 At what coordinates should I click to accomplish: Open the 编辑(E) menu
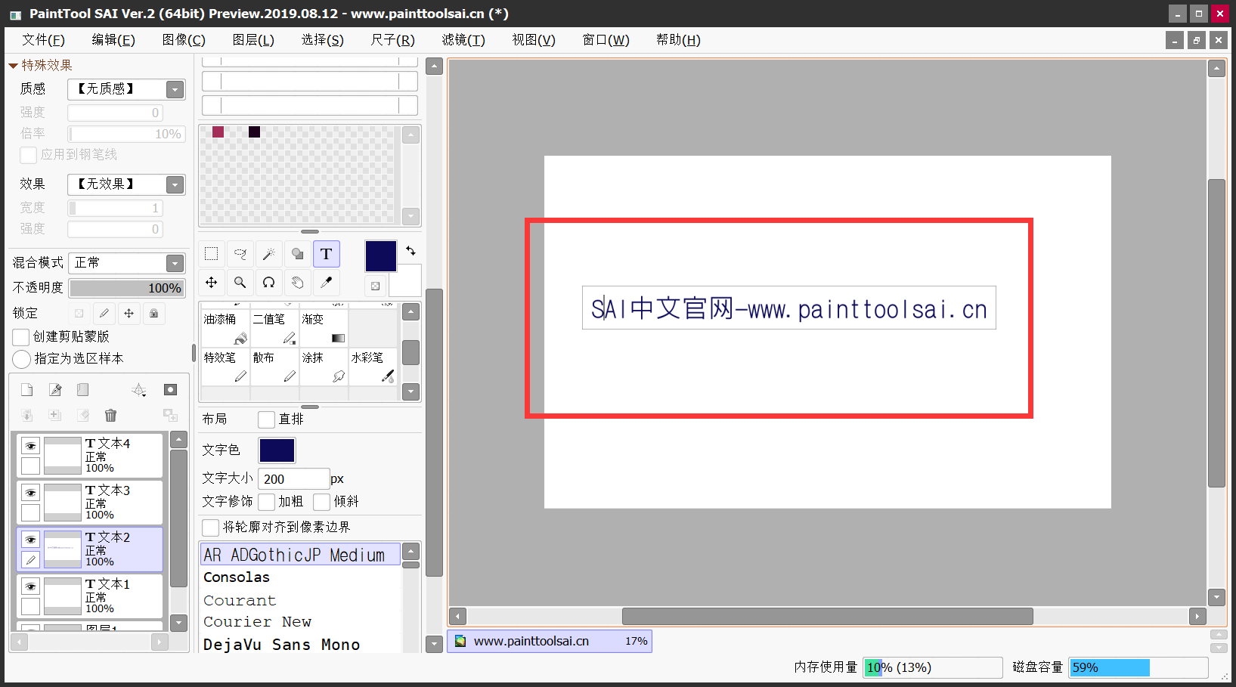113,40
